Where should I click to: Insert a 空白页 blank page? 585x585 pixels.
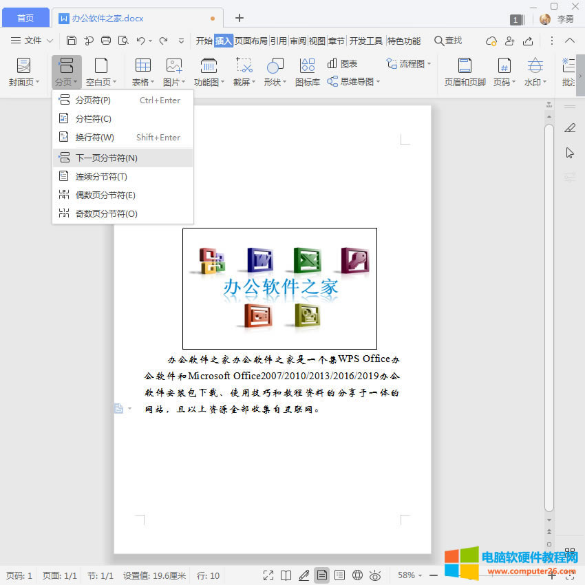pyautogui.click(x=101, y=66)
